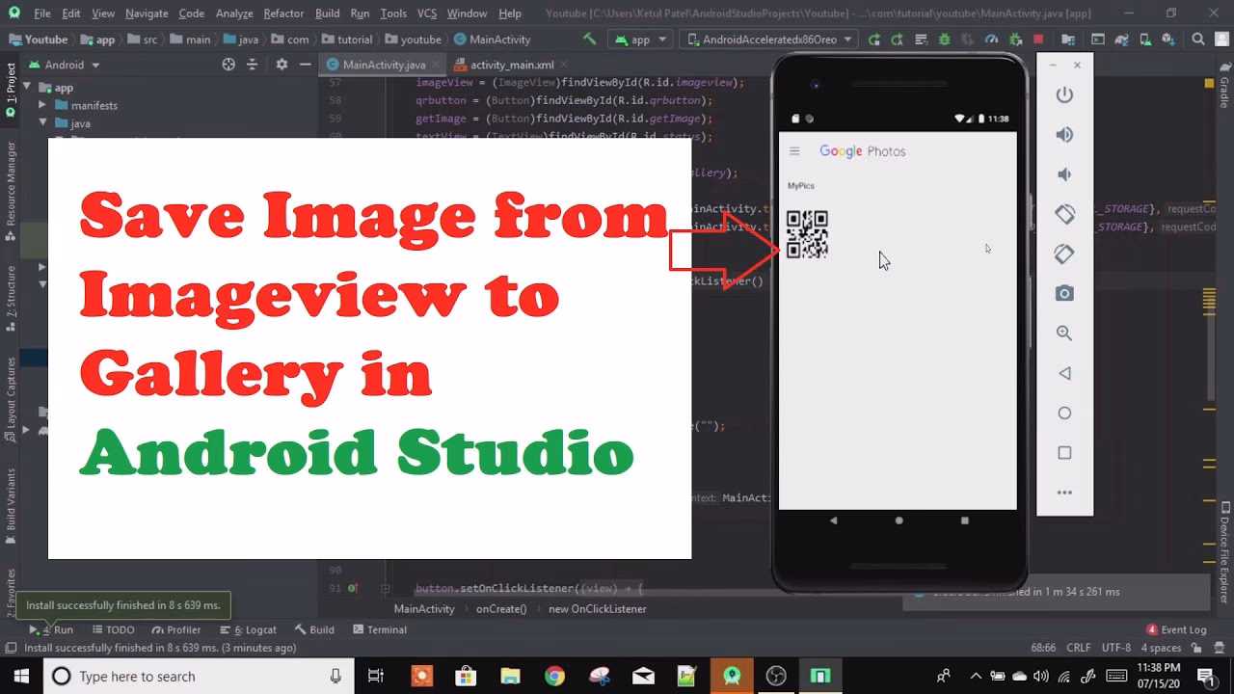This screenshot has width=1234, height=694.
Task: Open the File menu
Action: [42, 13]
